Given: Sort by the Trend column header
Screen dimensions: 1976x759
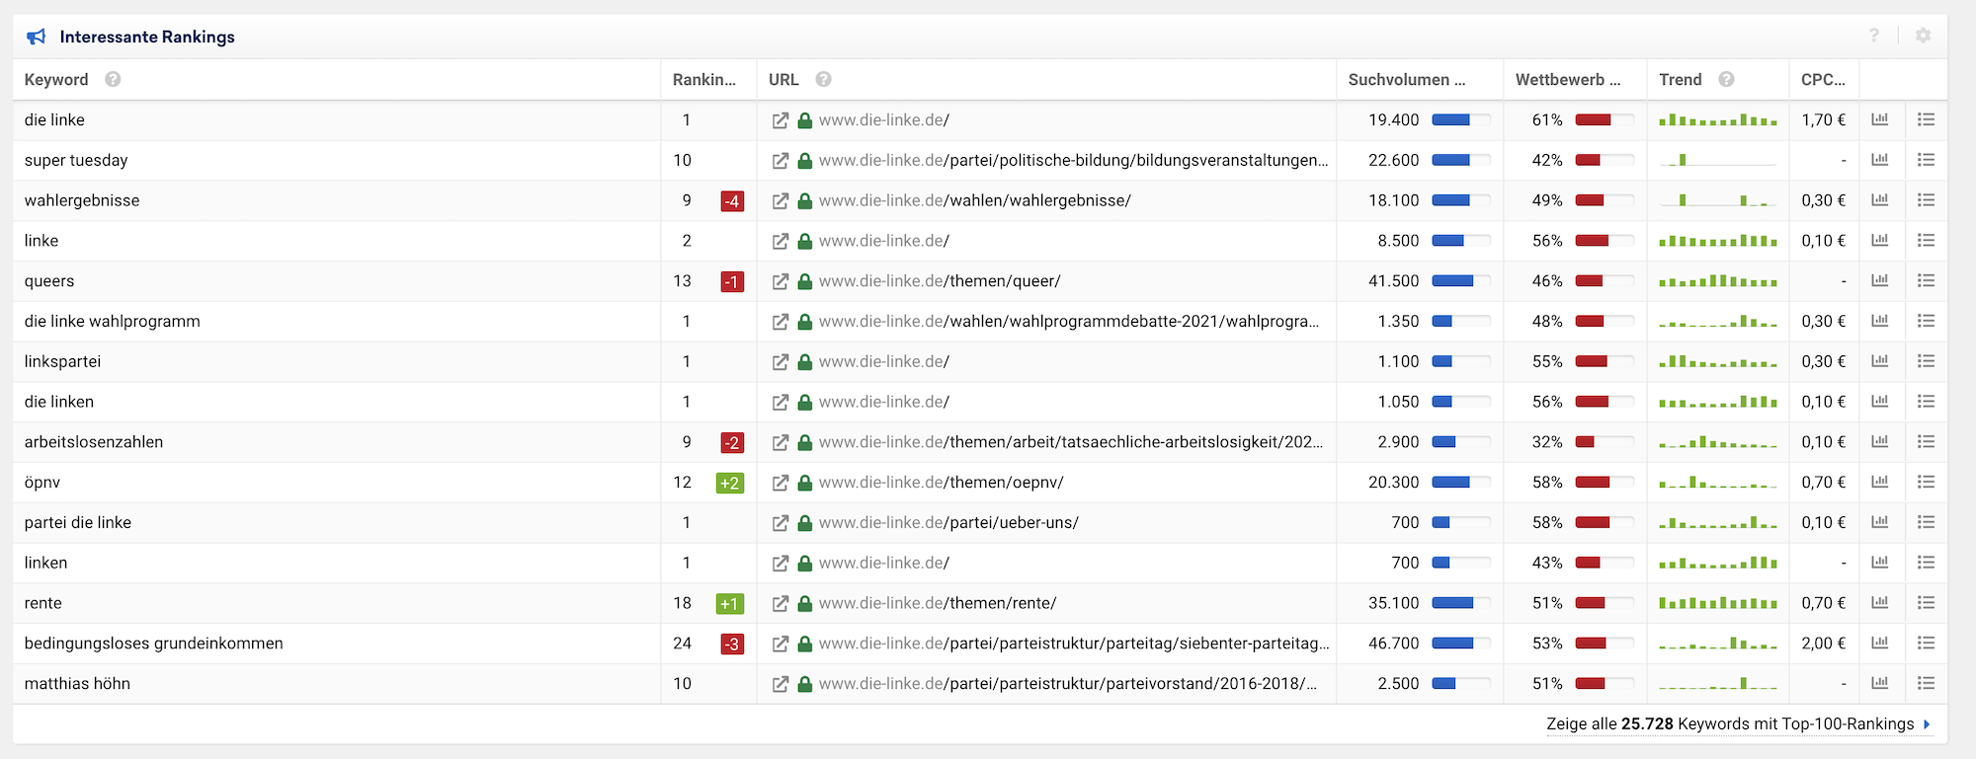Looking at the screenshot, I should pyautogui.click(x=1681, y=79).
